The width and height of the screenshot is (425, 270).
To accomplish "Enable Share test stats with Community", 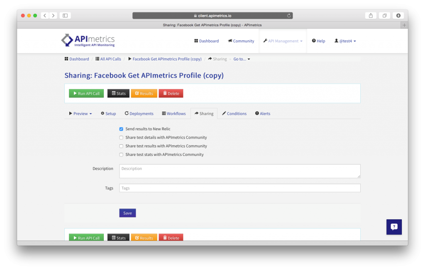I will pyautogui.click(x=121, y=155).
